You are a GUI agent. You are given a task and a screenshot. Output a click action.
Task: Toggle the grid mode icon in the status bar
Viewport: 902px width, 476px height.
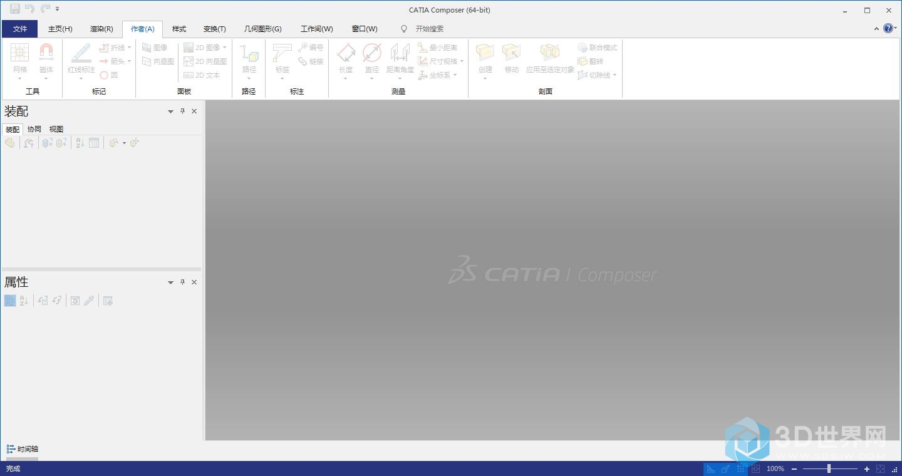[740, 468]
